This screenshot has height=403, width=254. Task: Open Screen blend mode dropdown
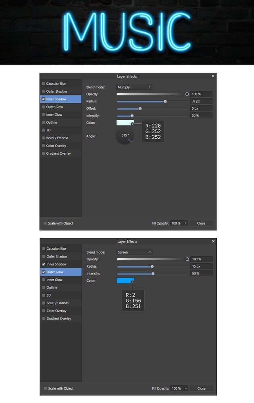[134, 252]
